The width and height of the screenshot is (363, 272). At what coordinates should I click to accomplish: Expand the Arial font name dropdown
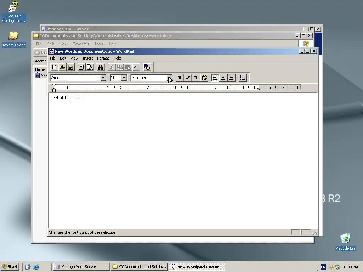coord(104,78)
